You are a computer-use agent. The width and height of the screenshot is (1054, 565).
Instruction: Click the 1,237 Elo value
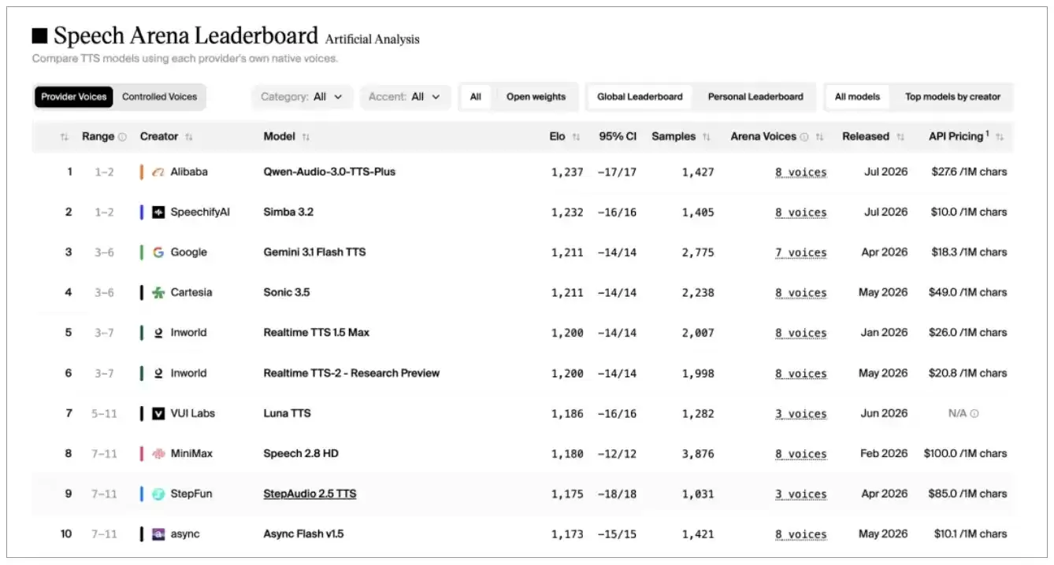[567, 172]
